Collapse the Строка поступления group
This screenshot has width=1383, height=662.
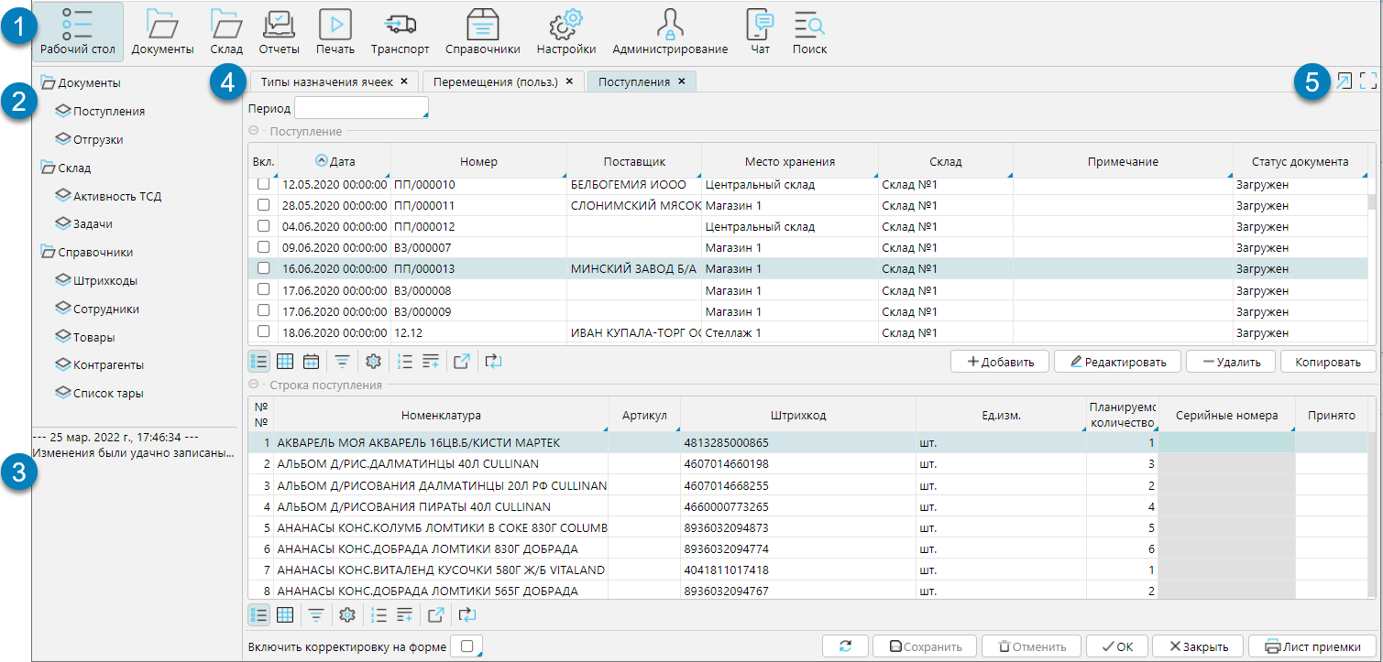pos(254,385)
